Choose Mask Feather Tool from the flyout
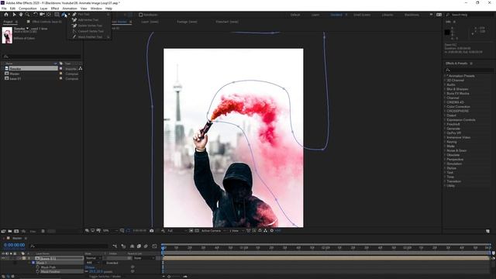This screenshot has height=279, width=496. (x=90, y=37)
